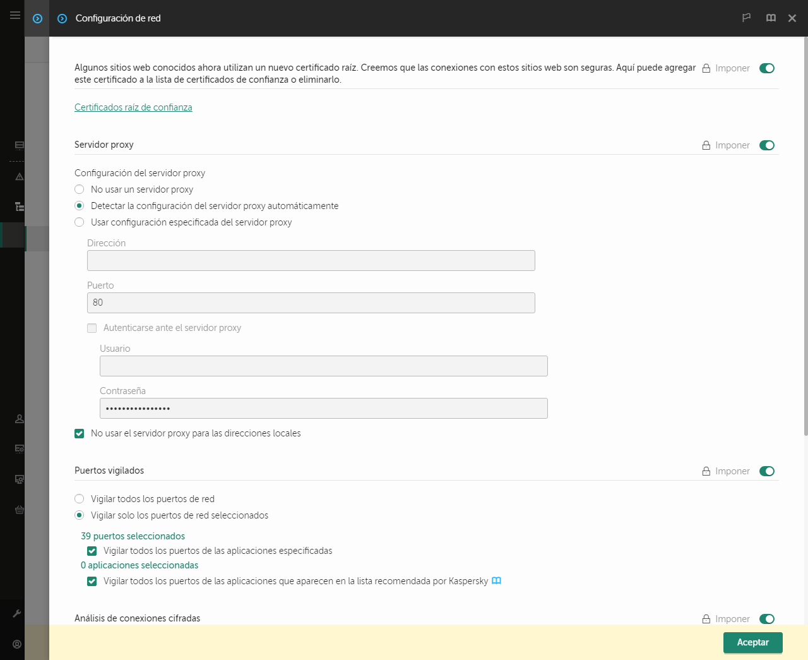
Task: Open the 'Certificados raíz de confianza' link
Action: pos(133,107)
